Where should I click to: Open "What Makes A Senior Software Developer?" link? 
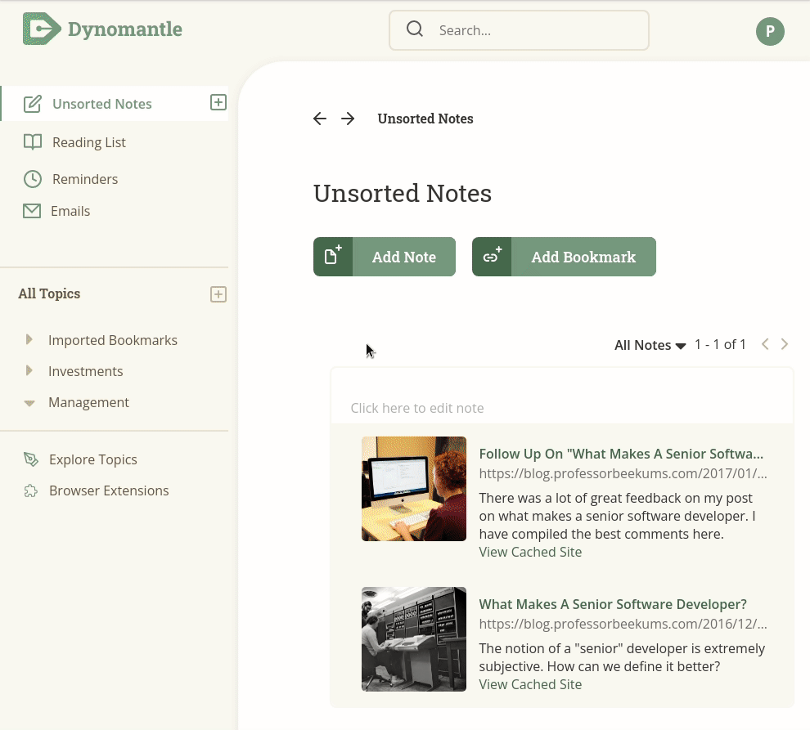pyautogui.click(x=612, y=604)
